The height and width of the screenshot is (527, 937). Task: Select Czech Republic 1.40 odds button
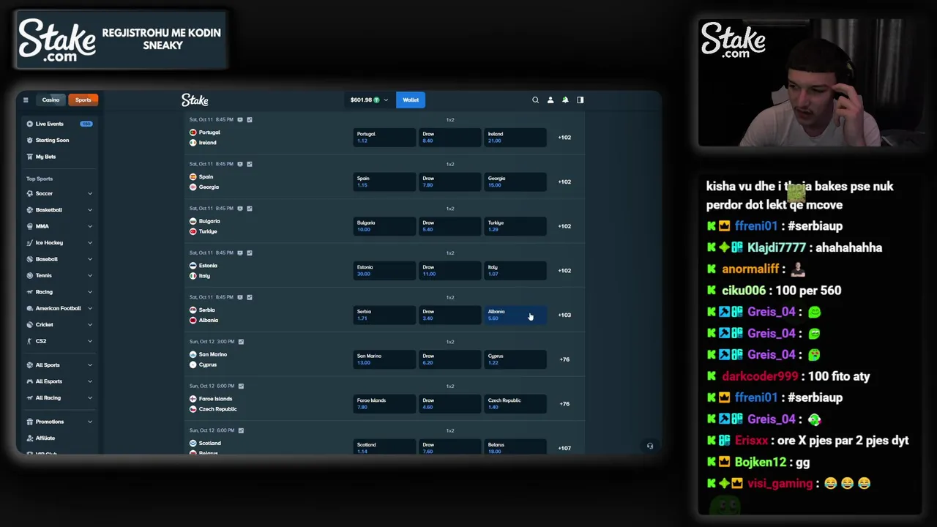(515, 403)
